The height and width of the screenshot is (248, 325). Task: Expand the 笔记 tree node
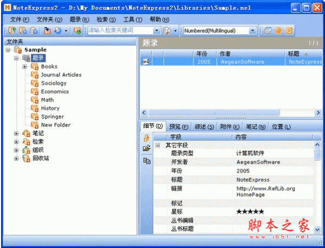coord(16,133)
